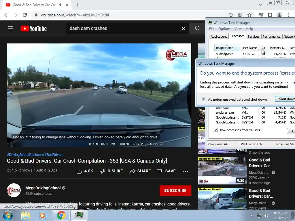This screenshot has width=295, height=221.
Task: Open MegaDrivingSchool channel name link
Action: [43, 188]
